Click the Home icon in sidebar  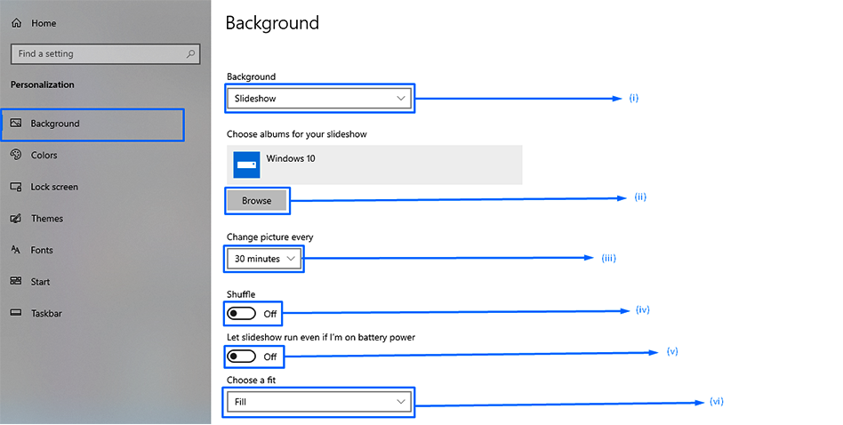16,23
